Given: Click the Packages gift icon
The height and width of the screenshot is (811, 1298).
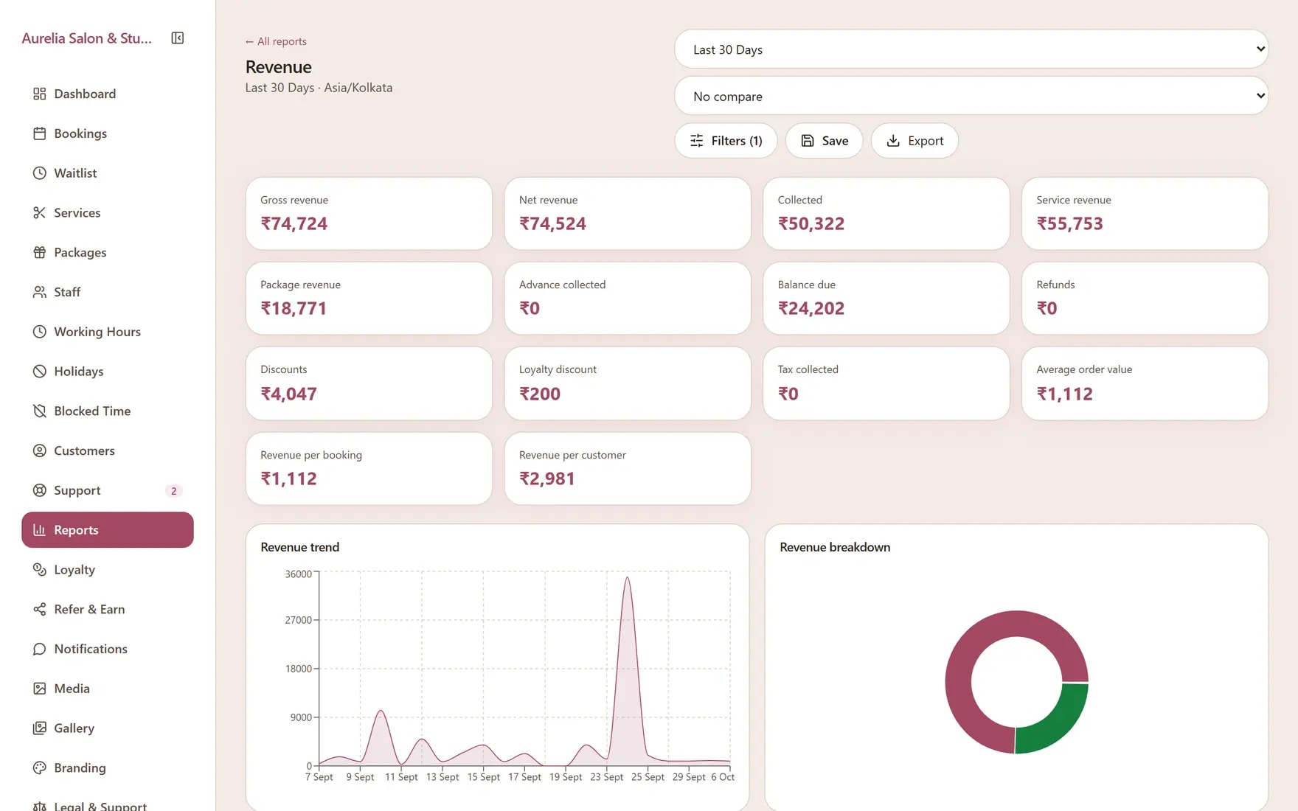Looking at the screenshot, I should (x=39, y=252).
